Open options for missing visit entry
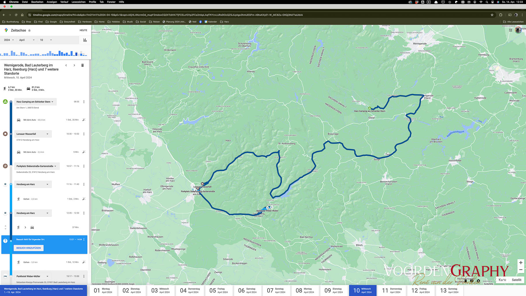 84,239
